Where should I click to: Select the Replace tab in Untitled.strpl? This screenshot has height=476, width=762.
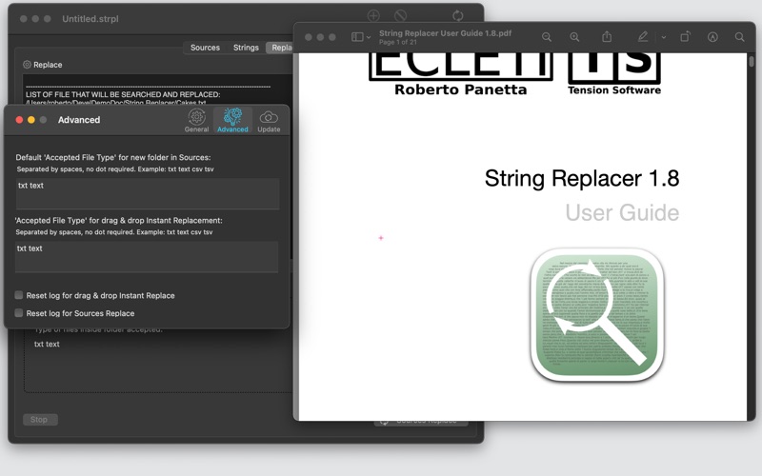[x=280, y=48]
